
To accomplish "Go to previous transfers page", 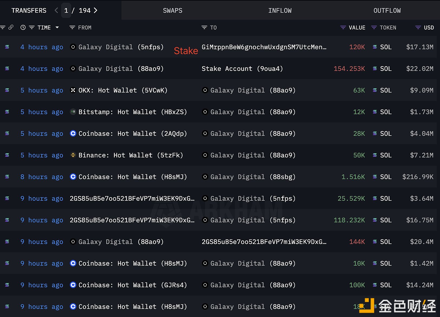I will click(56, 11).
